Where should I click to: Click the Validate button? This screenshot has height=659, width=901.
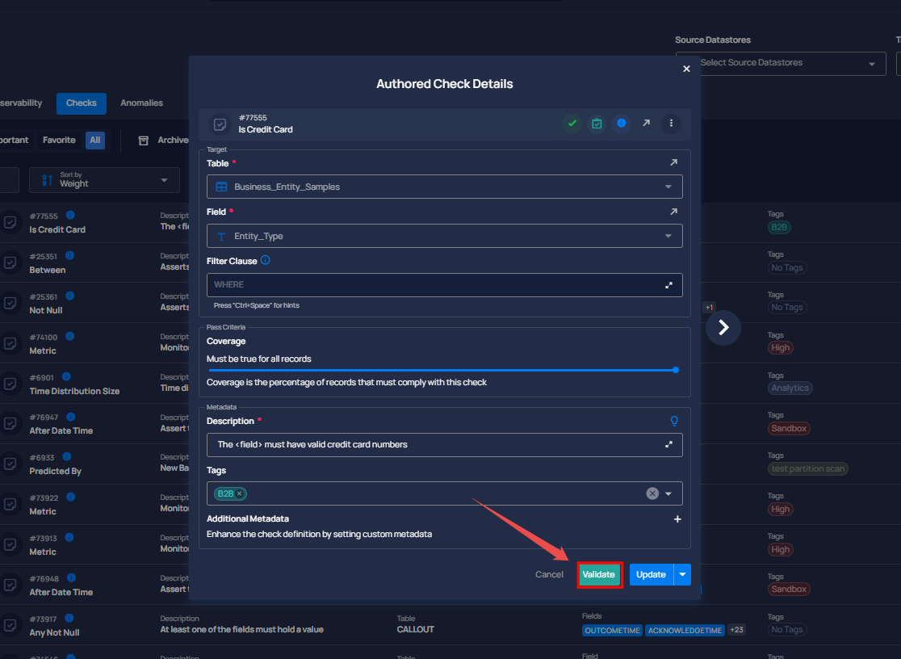point(598,574)
